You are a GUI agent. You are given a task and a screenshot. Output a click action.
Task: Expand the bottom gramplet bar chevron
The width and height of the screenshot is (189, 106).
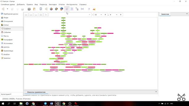point(156,92)
